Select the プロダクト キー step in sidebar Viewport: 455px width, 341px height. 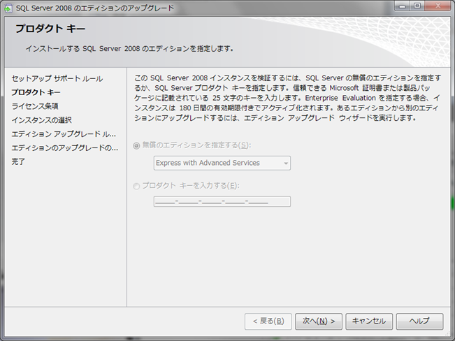pyautogui.click(x=36, y=92)
